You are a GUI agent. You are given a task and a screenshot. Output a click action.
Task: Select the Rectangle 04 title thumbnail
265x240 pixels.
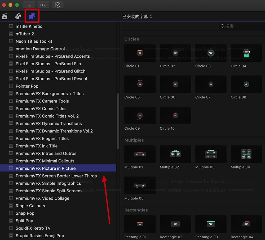pos(246,224)
